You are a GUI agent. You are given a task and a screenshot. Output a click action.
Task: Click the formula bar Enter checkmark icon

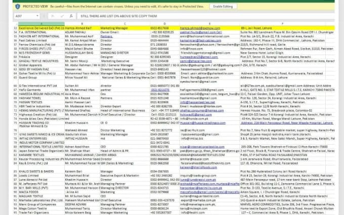tap(62, 16)
